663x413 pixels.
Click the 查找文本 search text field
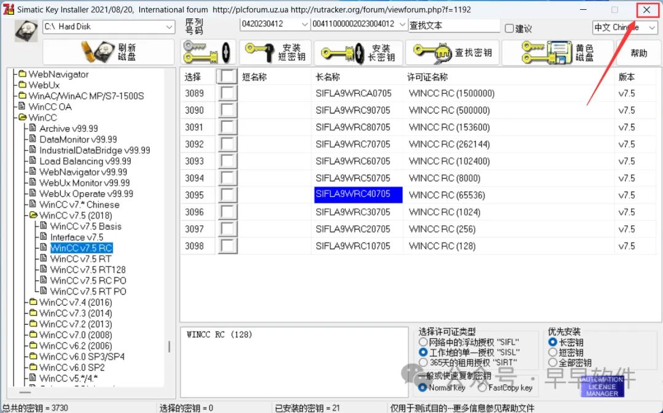[454, 25]
